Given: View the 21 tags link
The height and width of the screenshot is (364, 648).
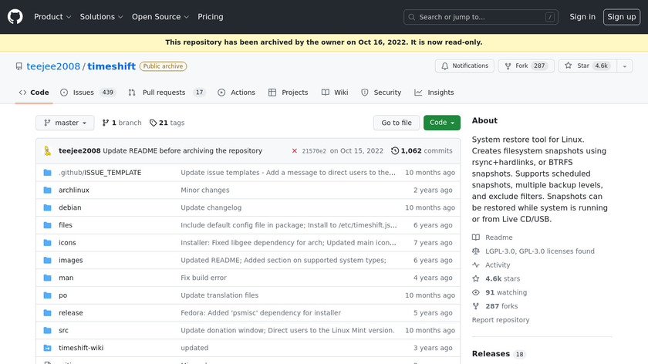Looking at the screenshot, I should (167, 123).
